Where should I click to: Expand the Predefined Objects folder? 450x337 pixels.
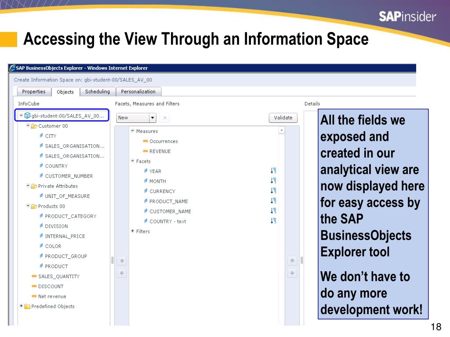[21, 306]
